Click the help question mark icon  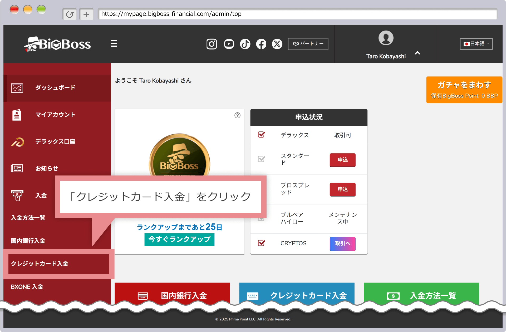point(237,115)
